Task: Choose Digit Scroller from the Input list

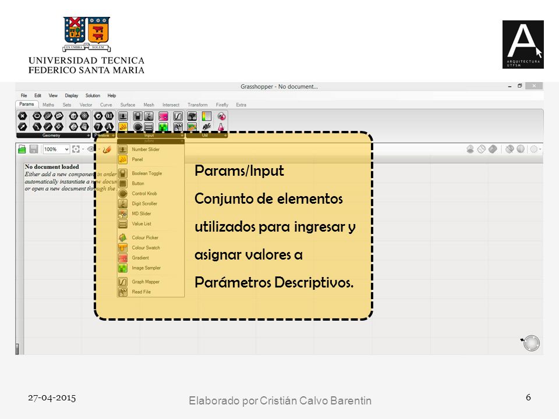Action: (151, 204)
